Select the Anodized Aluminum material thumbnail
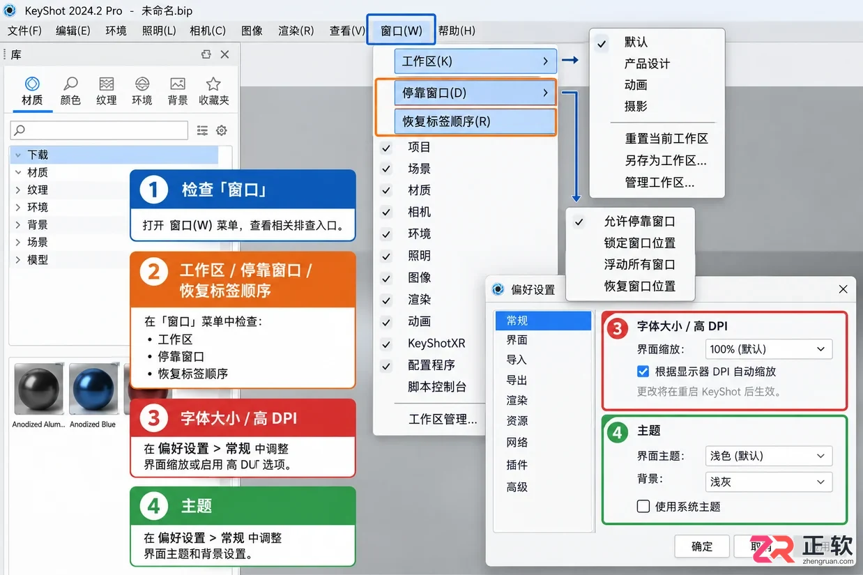863x575 pixels. 39,390
